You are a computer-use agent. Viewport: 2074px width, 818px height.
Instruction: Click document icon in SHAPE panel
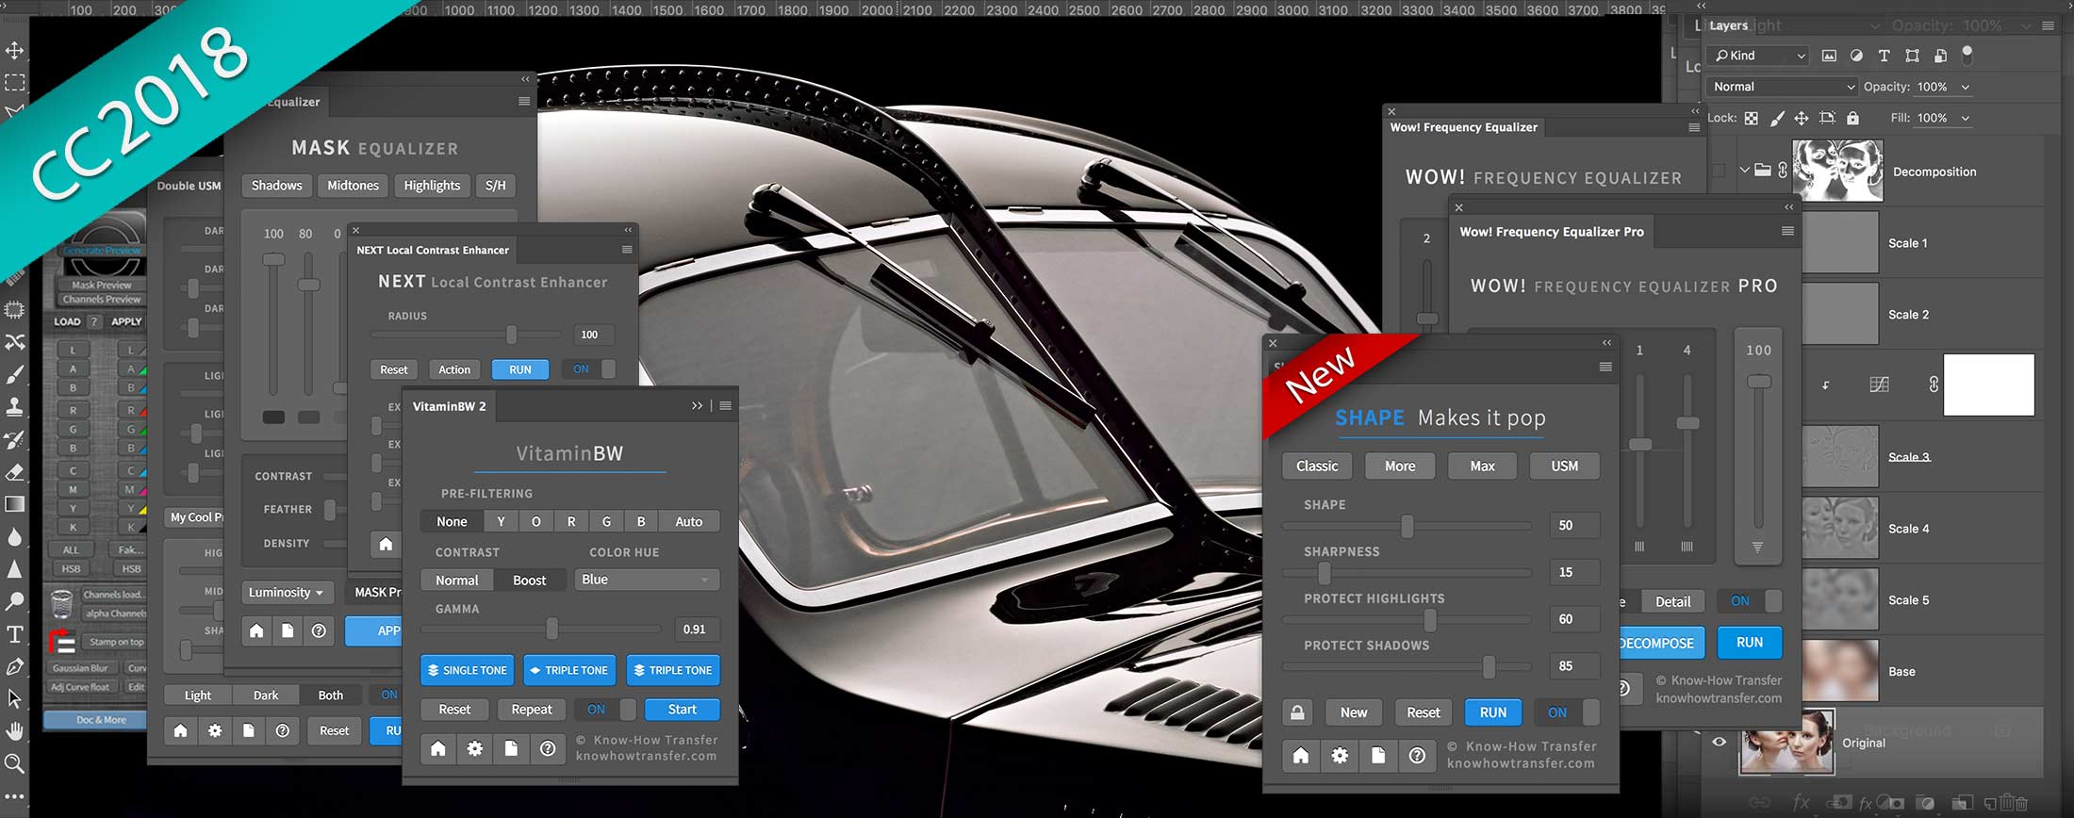1378,755
